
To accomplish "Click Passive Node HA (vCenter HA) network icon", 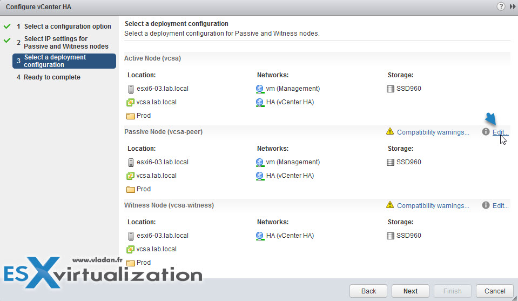I will [260, 176].
